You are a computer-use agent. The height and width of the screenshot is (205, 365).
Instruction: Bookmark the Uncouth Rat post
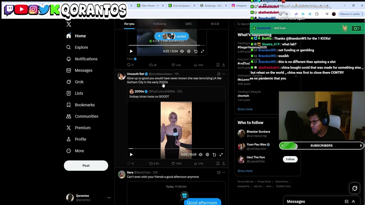click(218, 163)
